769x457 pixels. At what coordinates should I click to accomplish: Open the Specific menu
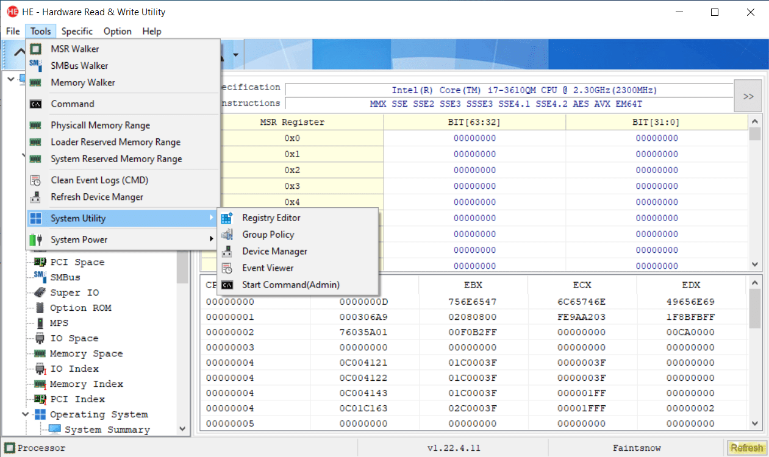(77, 31)
